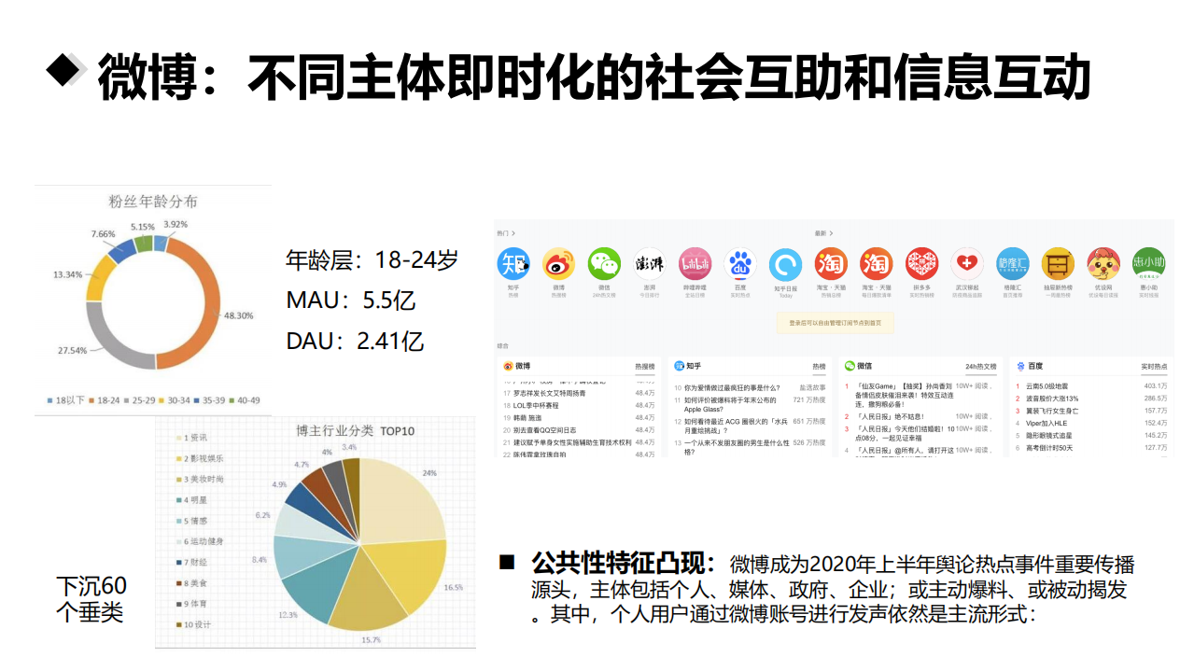Open the 武汉挺起 medical cross icon
This screenshot has height=671, width=1194.
[x=967, y=263]
